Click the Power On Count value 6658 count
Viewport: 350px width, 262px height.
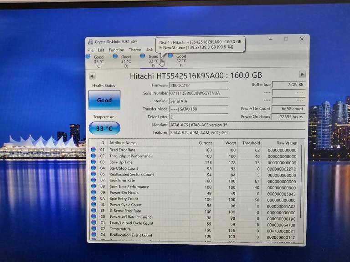288,109
